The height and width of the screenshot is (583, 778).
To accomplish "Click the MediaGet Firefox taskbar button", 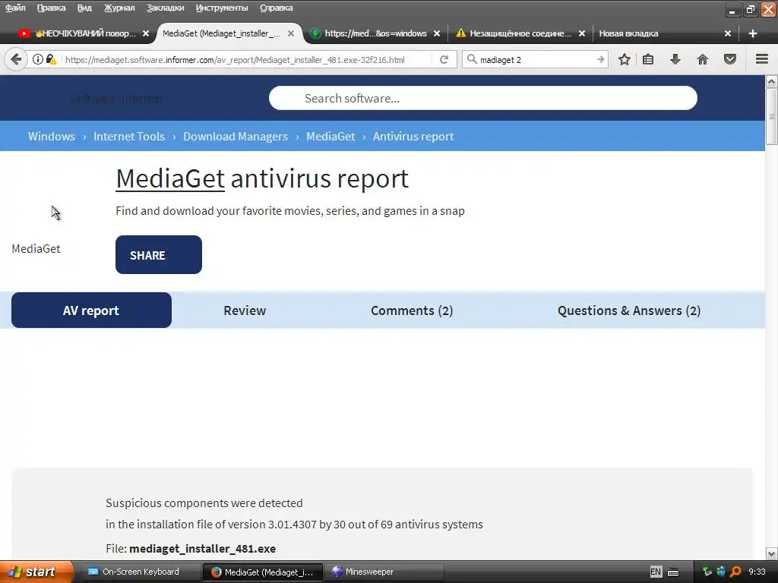I will coord(263,572).
